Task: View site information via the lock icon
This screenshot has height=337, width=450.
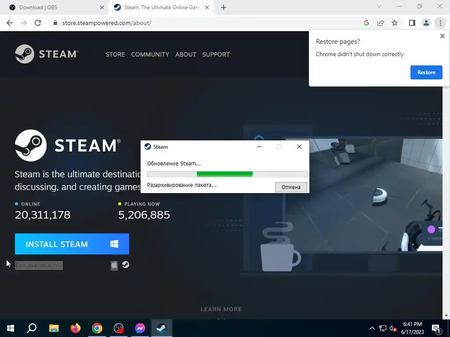Action: tap(55, 23)
